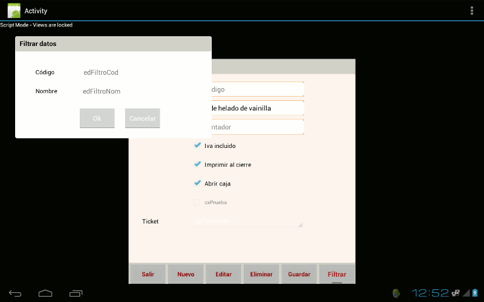Tap the home navigation icon
Image resolution: width=484 pixels, height=302 pixels.
(45, 293)
